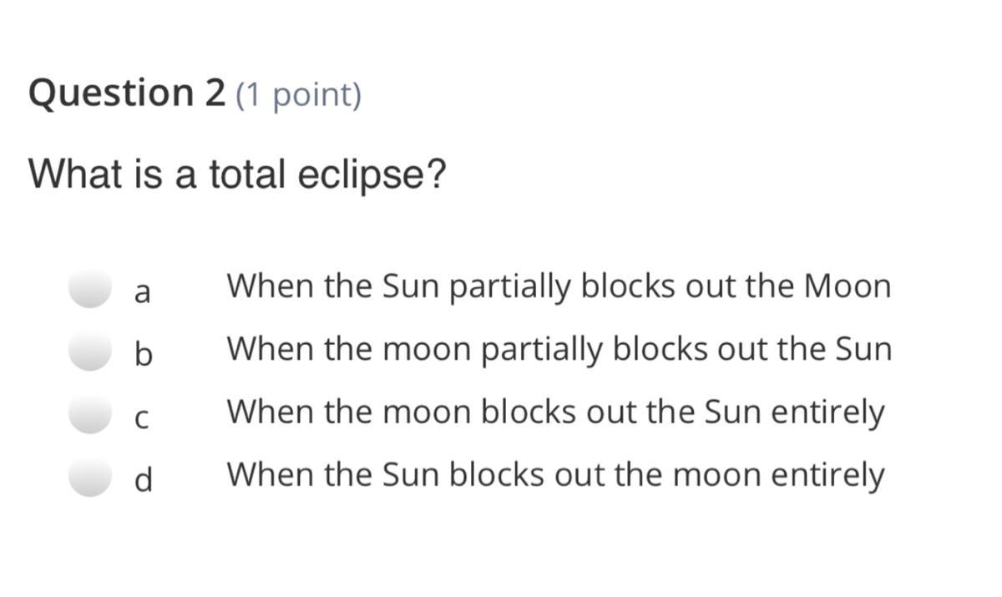Image resolution: width=1002 pixels, height=597 pixels.
Task: Choose radio button for option c
Action: click(x=90, y=414)
